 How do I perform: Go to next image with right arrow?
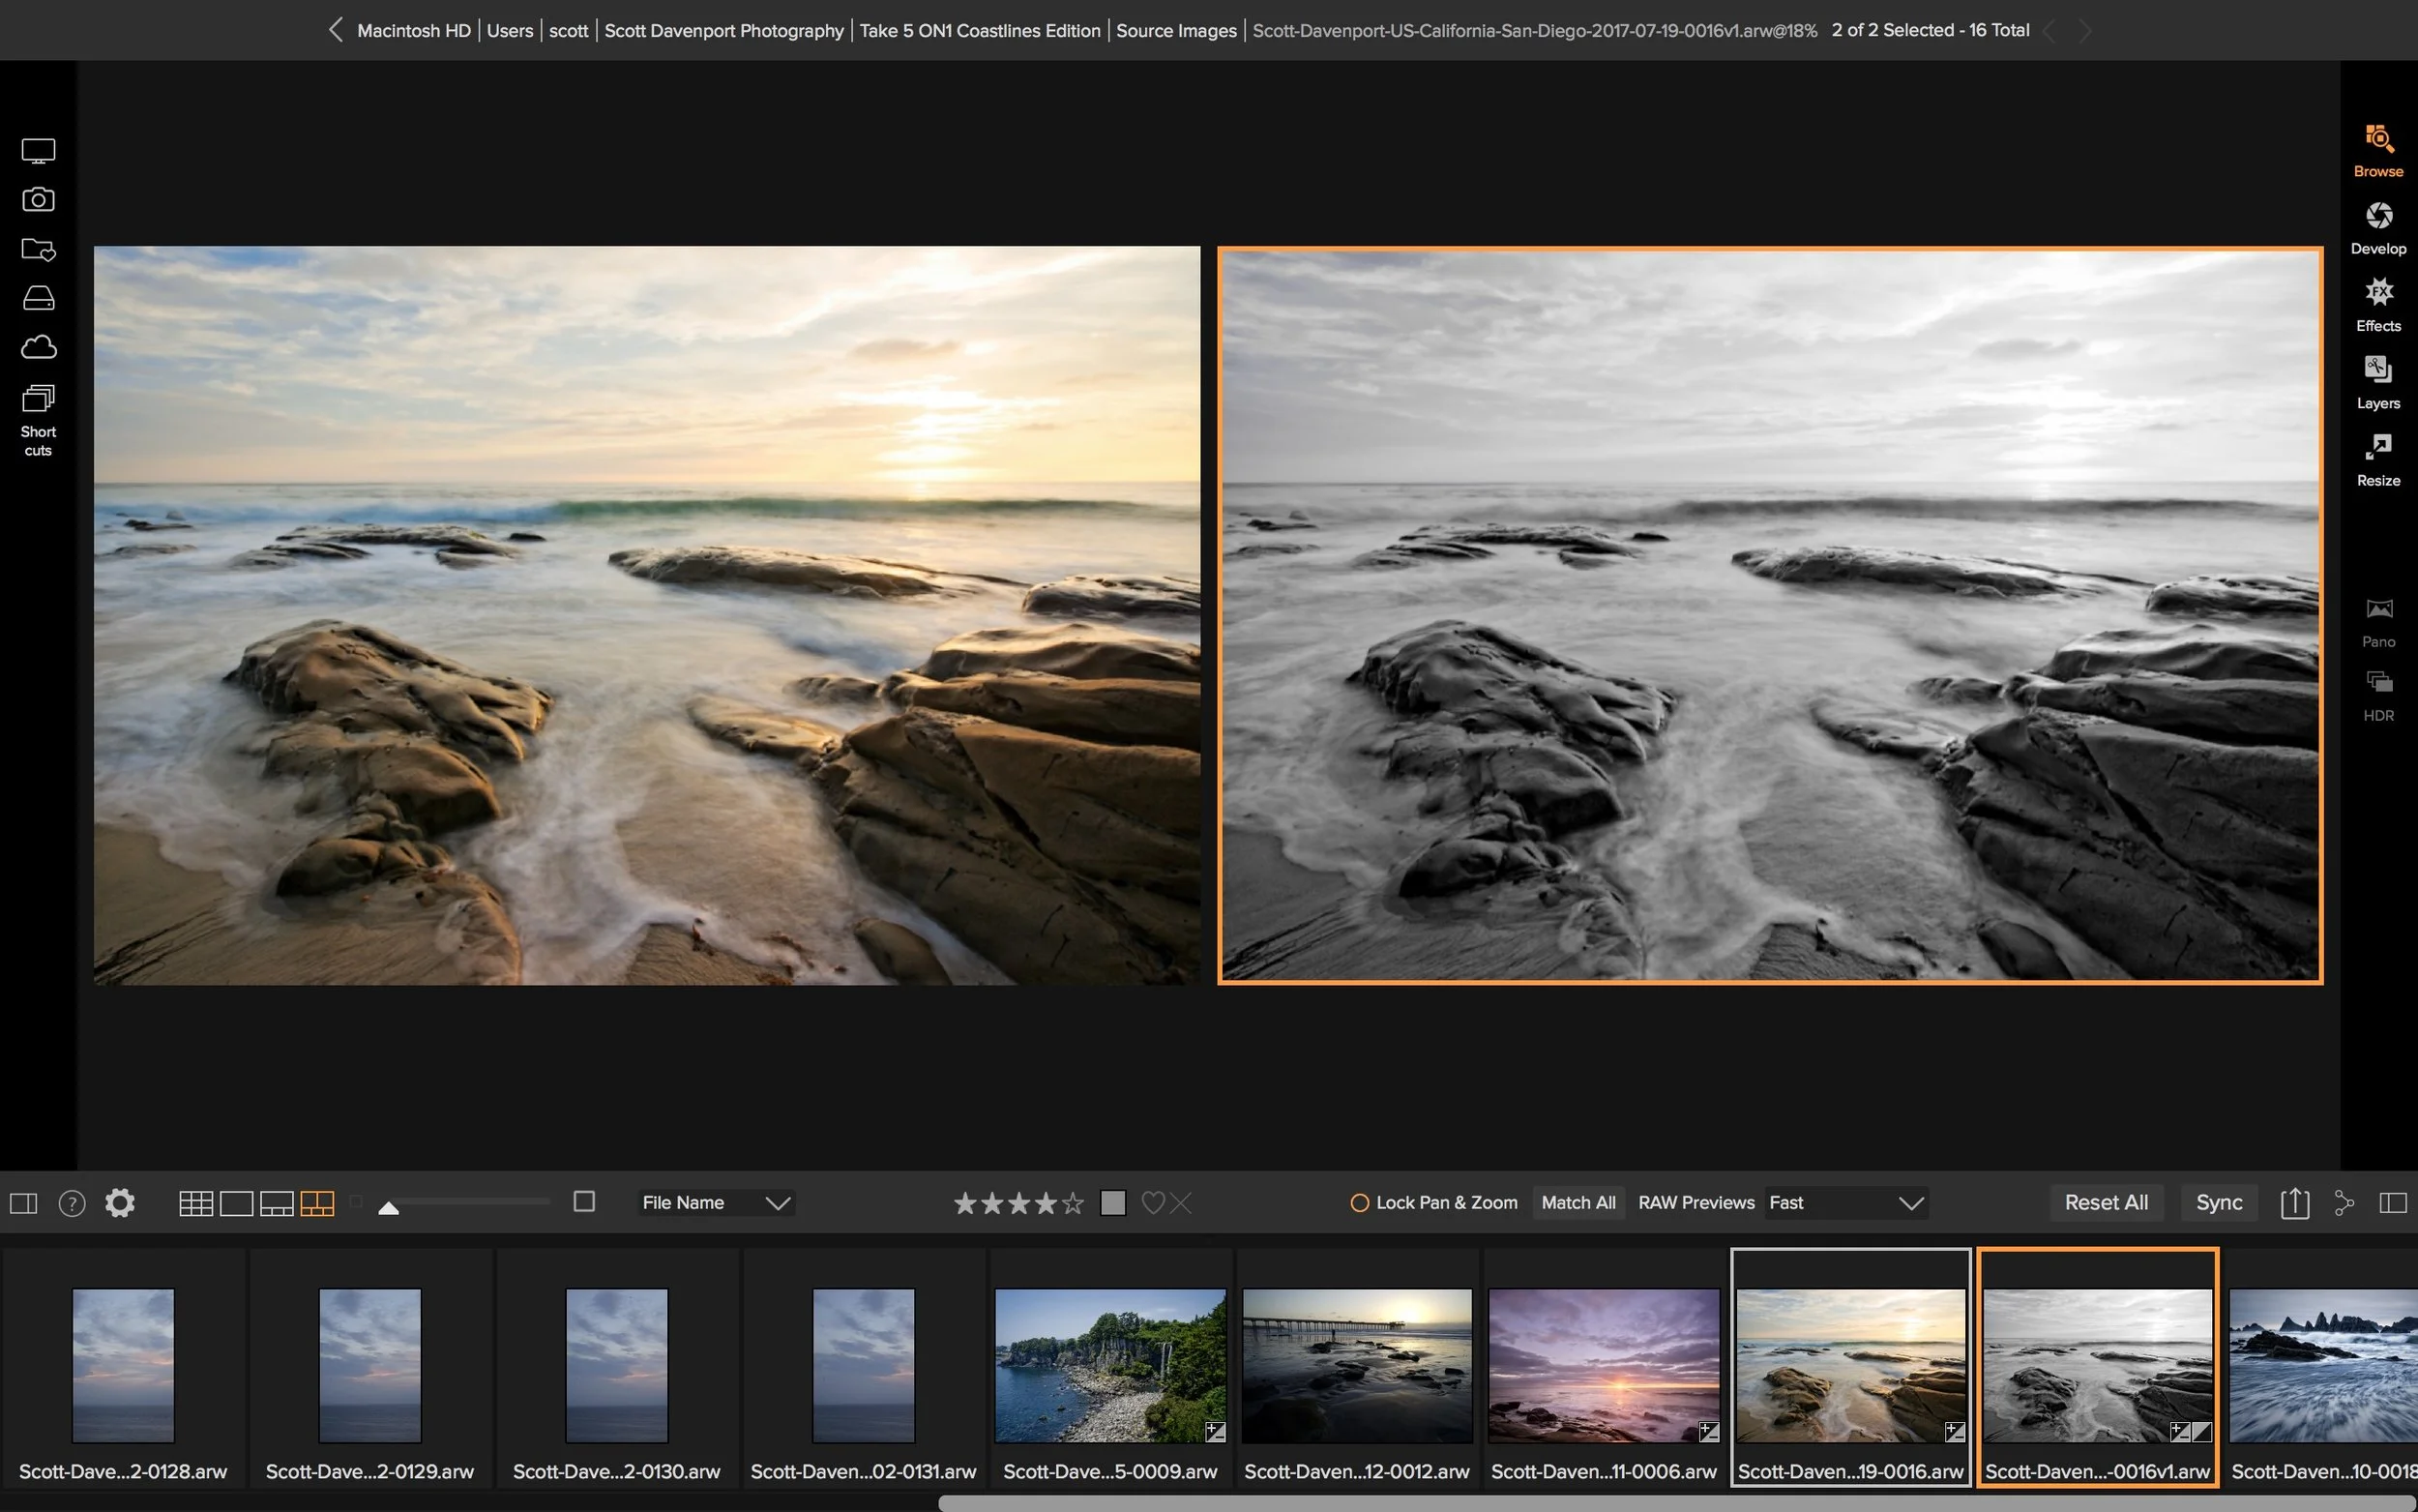pyautogui.click(x=2085, y=31)
